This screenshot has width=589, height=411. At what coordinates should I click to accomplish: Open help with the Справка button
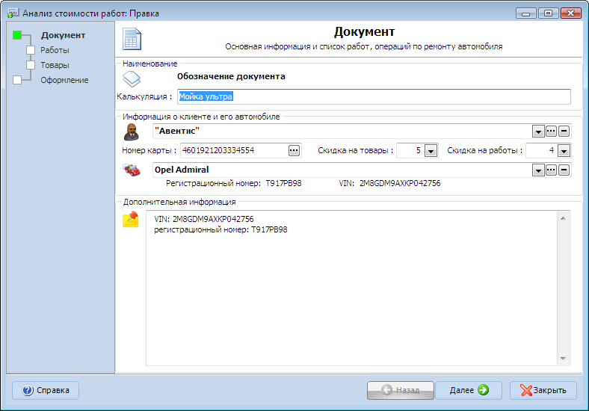click(x=46, y=390)
